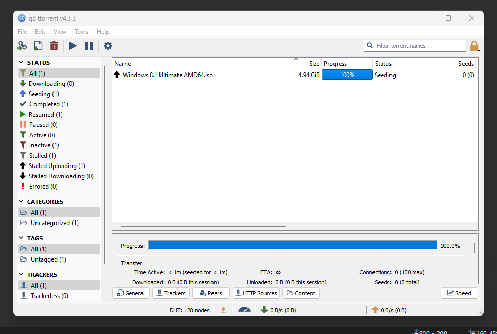Screen dimensions: 497x334
Task: Open the File menu
Action: tap(22, 32)
